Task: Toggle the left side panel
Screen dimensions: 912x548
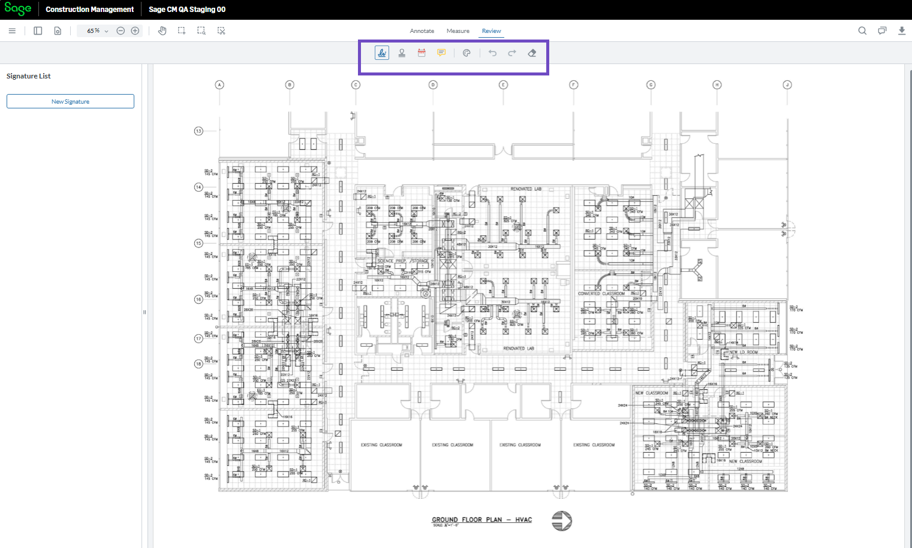Action: click(38, 31)
